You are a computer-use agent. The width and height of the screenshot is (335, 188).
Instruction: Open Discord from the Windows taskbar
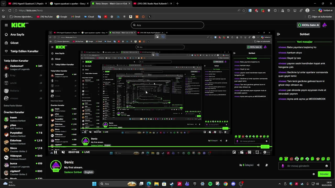(x=233, y=184)
